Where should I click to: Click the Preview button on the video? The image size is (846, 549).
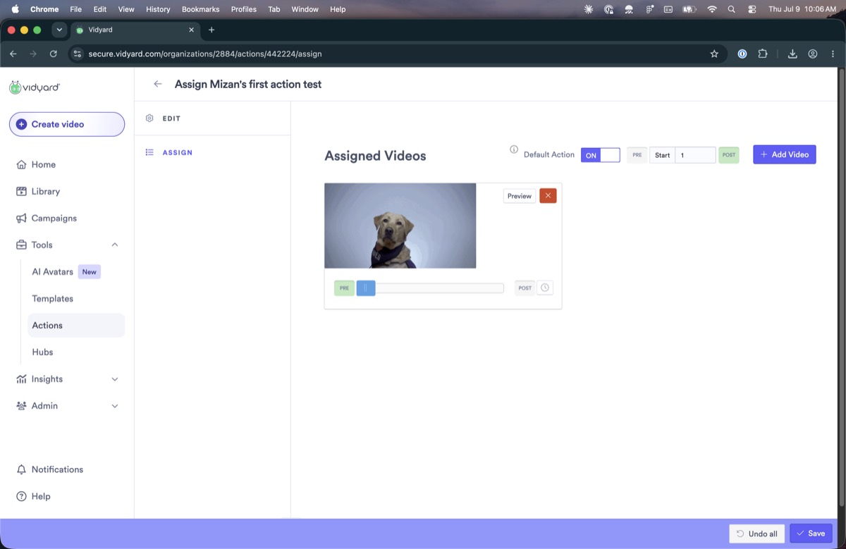(520, 196)
